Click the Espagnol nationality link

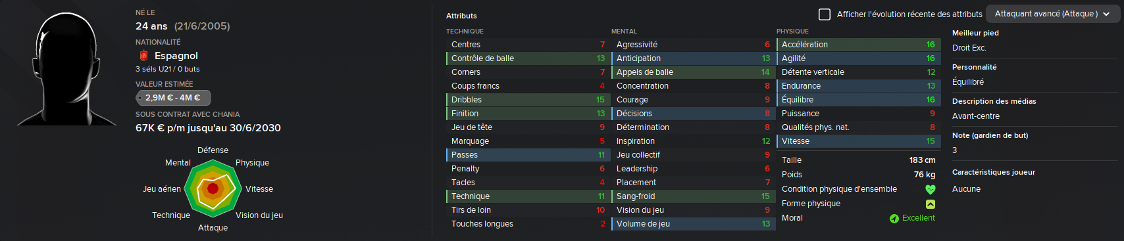(x=176, y=56)
